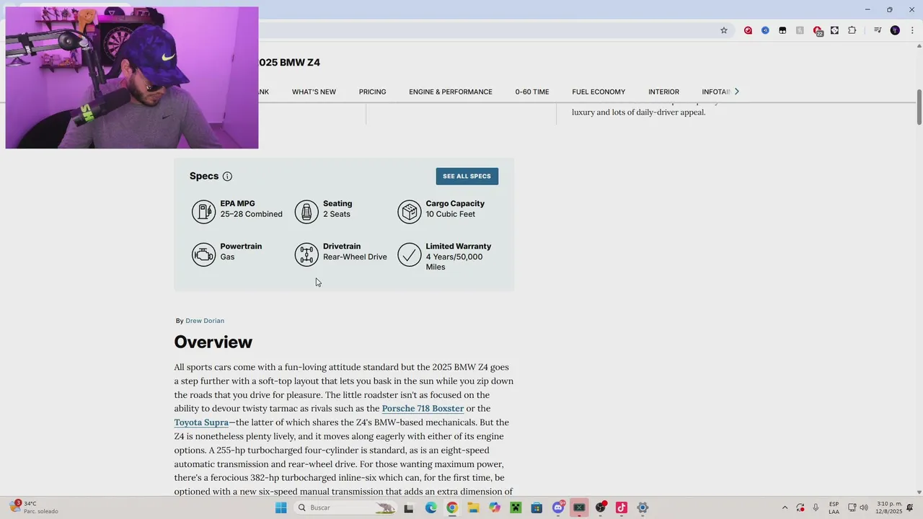Open File Explorer from the taskbar
Screen dimensions: 923x519
tap(473, 507)
